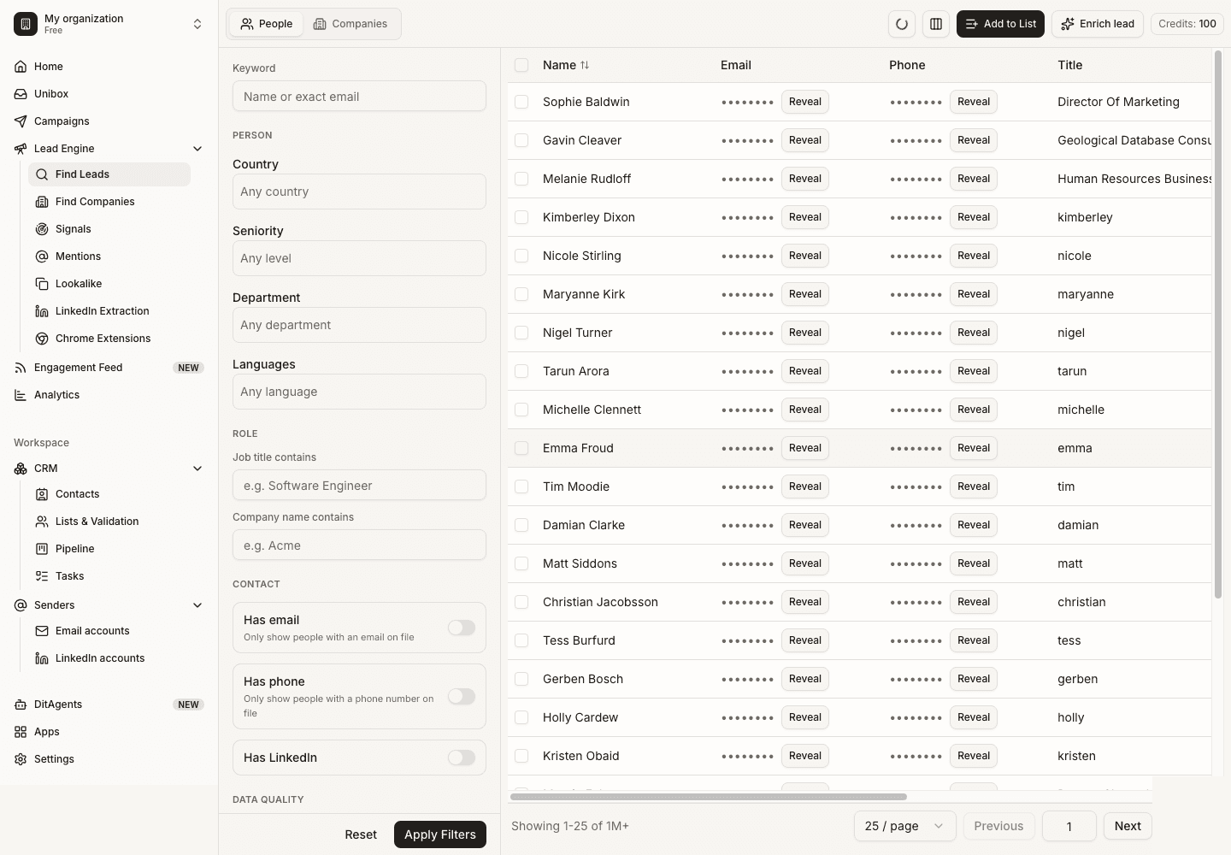Screen dimensions: 1231x855
Task: Open Chrome Extensions icon
Action: (x=42, y=339)
